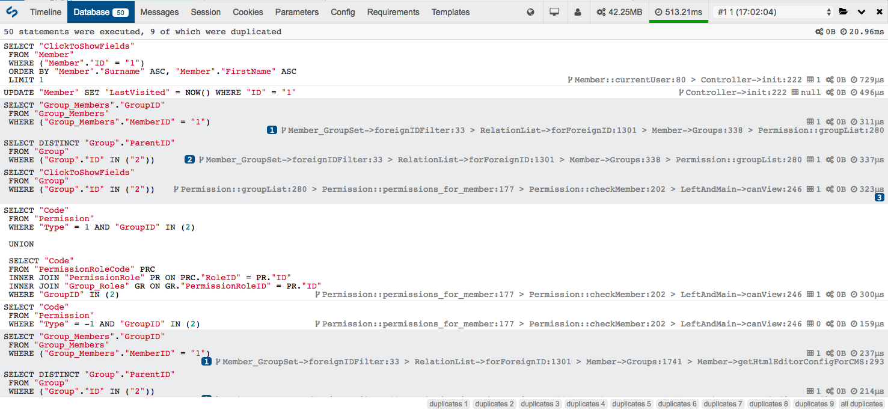Image resolution: width=888 pixels, height=410 pixels.
Task: Click the 159µs duration on Type = -1 query
Action: pos(867,324)
